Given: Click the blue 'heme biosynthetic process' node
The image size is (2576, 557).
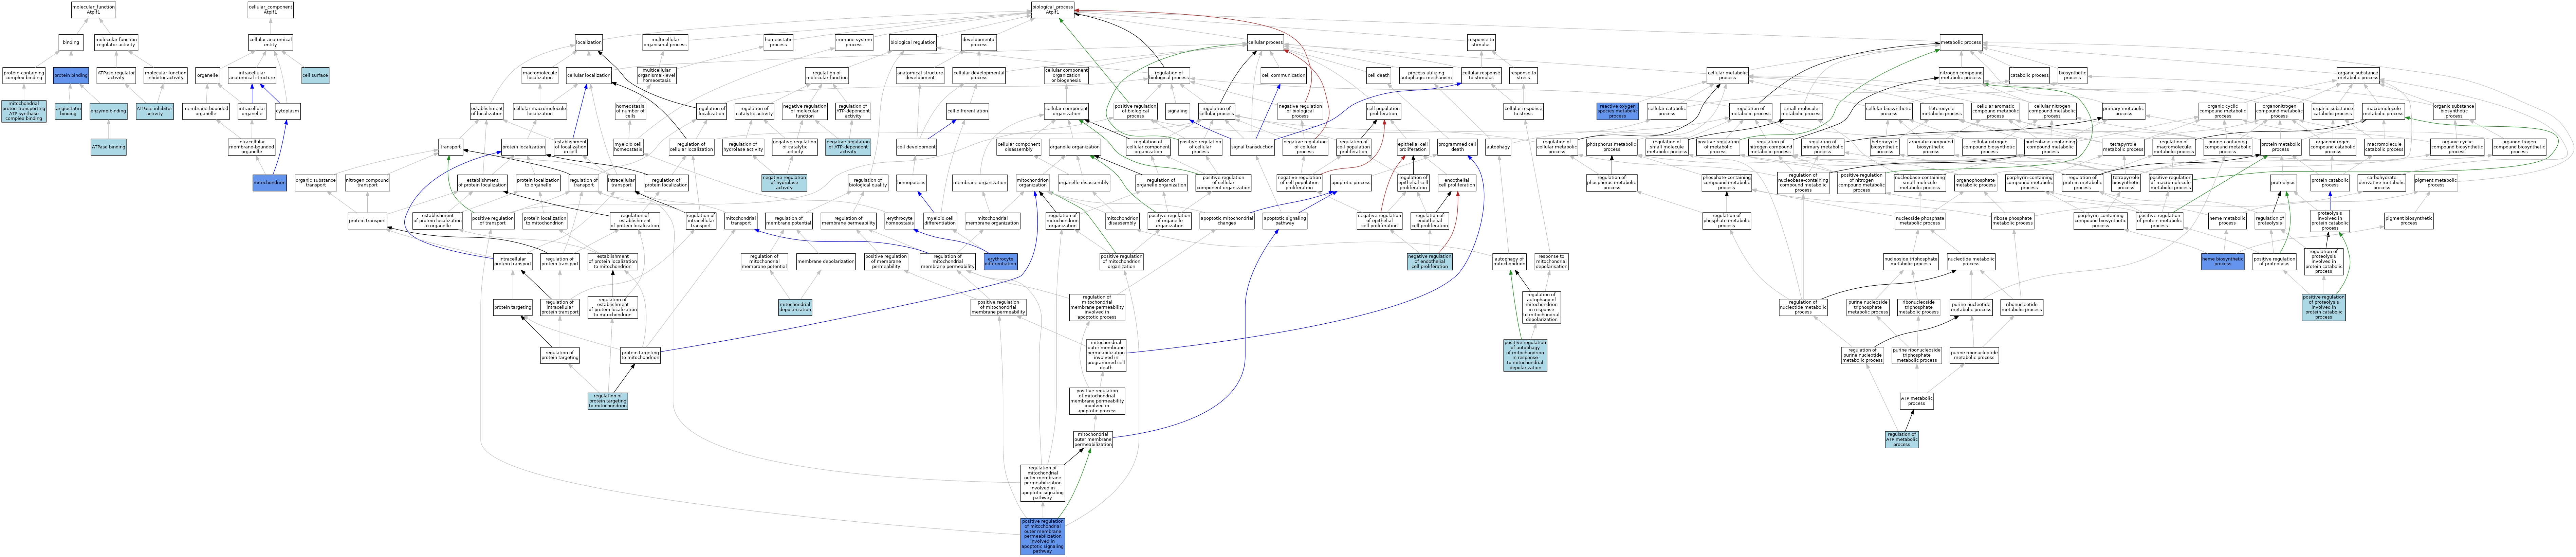Looking at the screenshot, I should [2222, 261].
